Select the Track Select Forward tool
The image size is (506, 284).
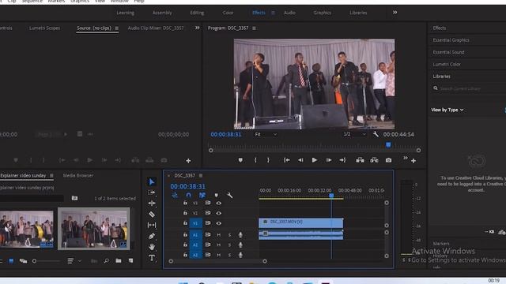click(x=151, y=192)
